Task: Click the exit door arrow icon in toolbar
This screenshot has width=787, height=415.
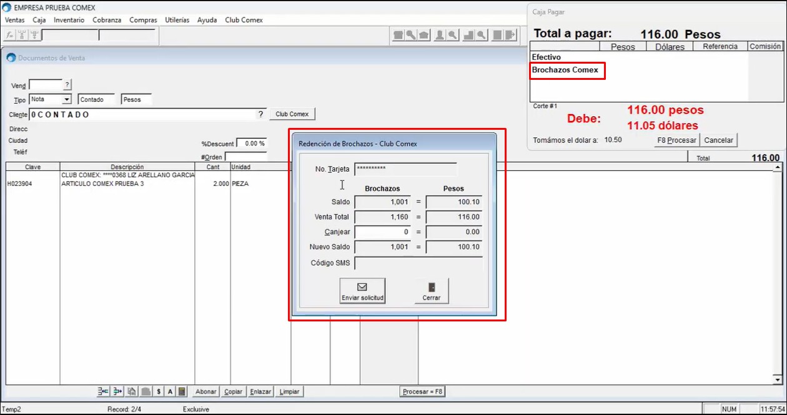Action: pos(512,36)
